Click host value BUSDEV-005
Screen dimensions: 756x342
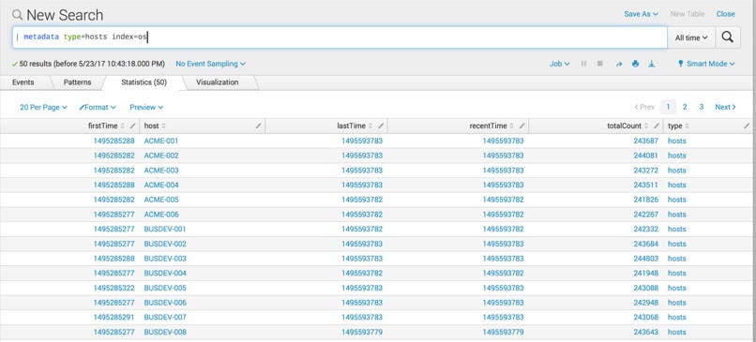point(165,288)
